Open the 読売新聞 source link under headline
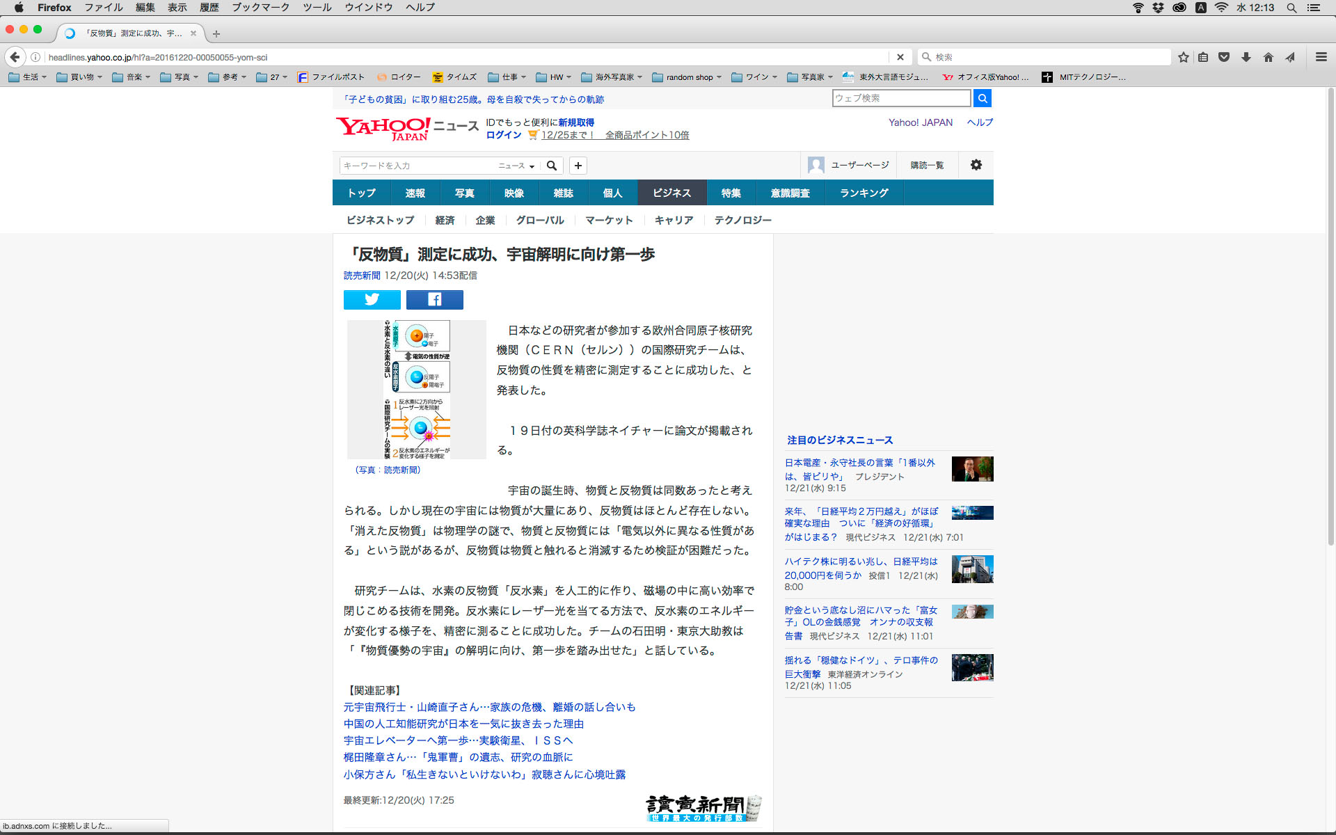 [x=362, y=276]
